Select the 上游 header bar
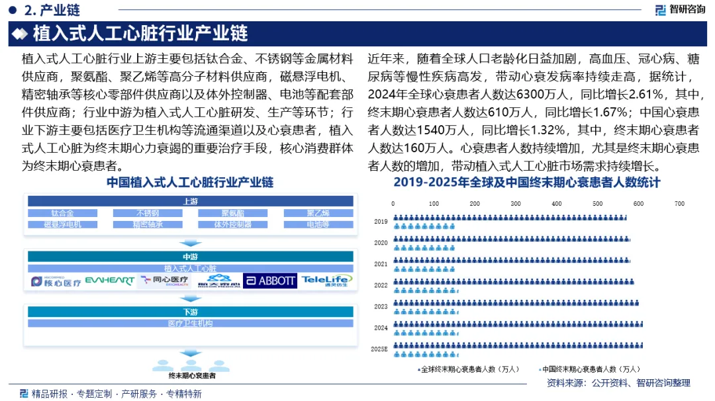This screenshot has width=715, height=401. click(x=190, y=201)
